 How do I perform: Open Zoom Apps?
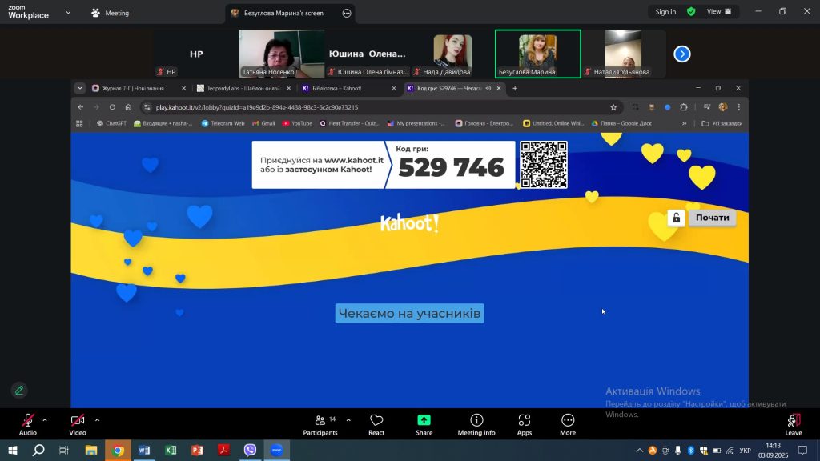(x=524, y=424)
